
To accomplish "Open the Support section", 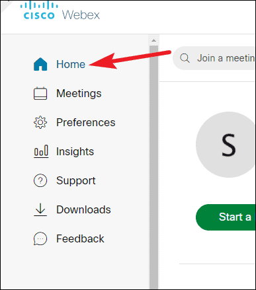I will [x=76, y=181].
